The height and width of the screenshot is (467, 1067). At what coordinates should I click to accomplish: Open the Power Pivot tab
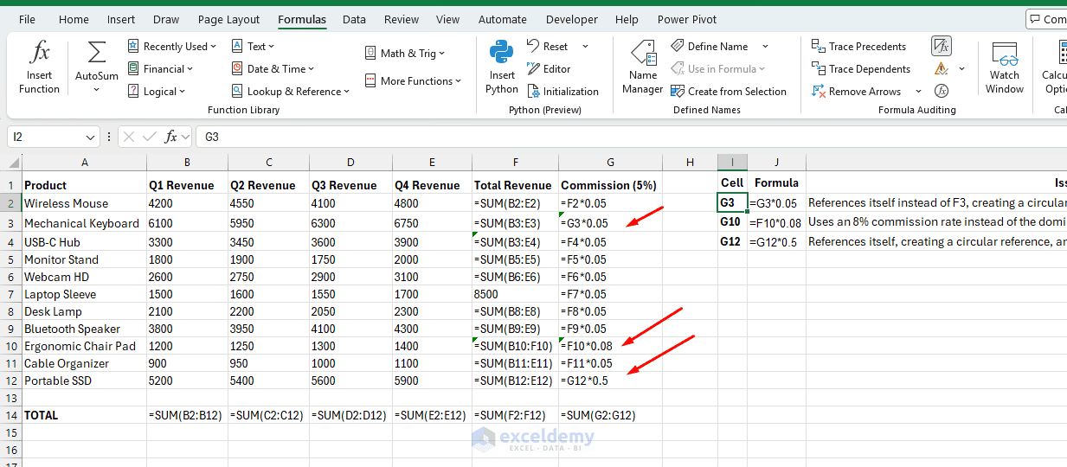pyautogui.click(x=685, y=19)
